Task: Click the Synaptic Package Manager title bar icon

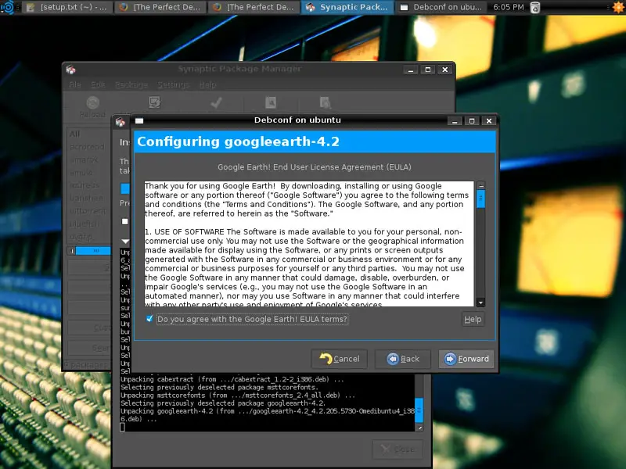Action: (70, 70)
